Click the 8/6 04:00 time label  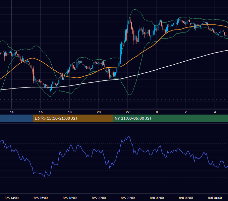tap(215, 198)
